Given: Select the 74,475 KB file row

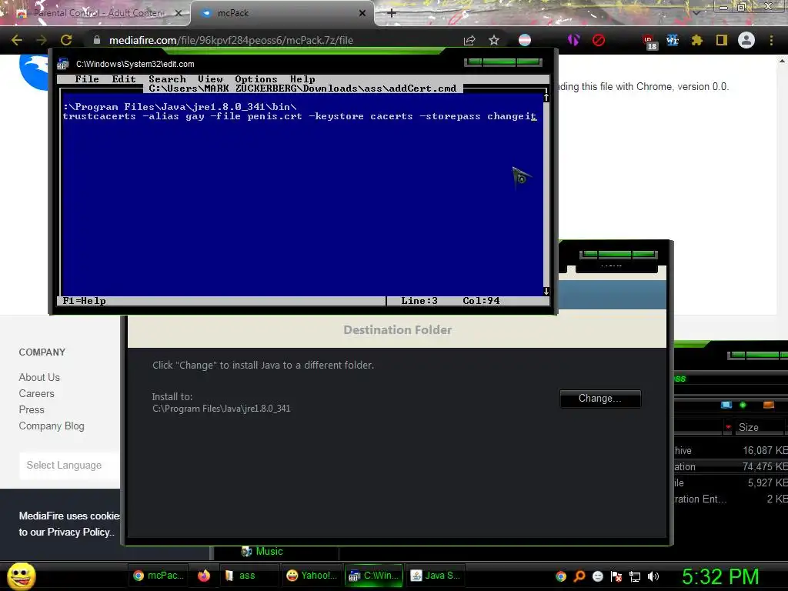Looking at the screenshot, I should [731, 467].
